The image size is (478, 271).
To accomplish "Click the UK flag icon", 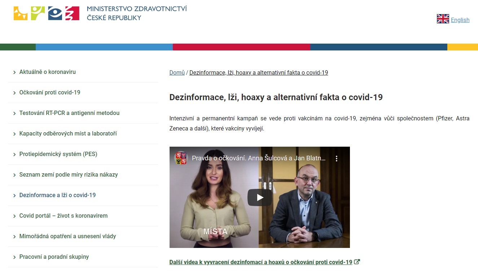I will click(443, 19).
